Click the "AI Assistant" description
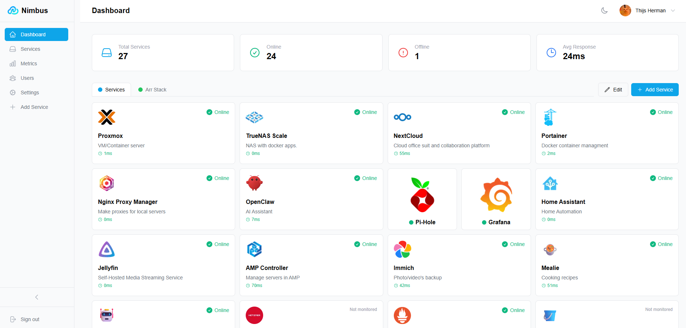 (259, 212)
